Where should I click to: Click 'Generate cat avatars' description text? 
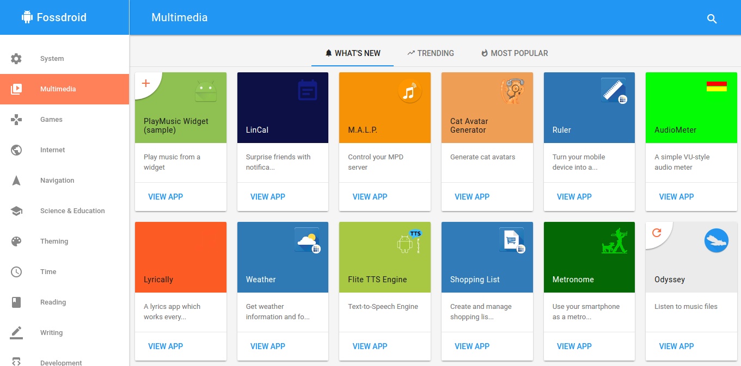(482, 157)
